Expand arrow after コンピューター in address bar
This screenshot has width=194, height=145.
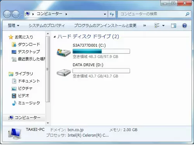[66, 14]
